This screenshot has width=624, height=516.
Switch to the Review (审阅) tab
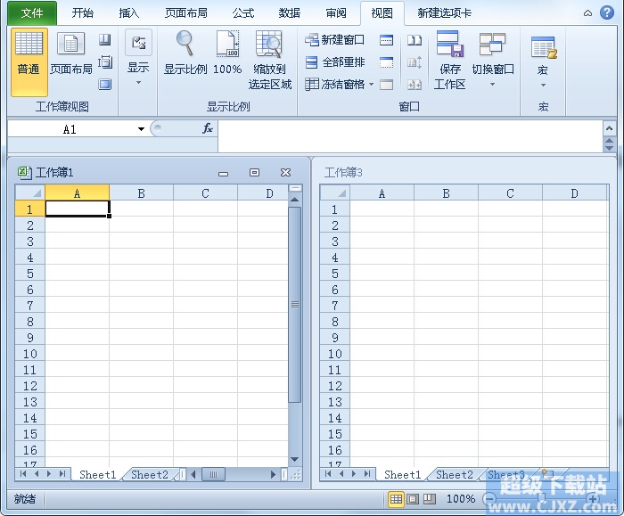pos(336,13)
